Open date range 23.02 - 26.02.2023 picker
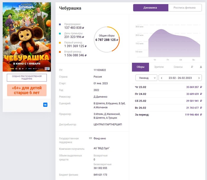This screenshot has width=207, height=180. (x=180, y=78)
